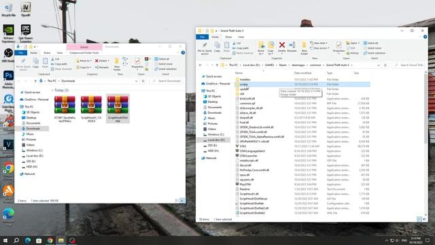Open File Explorer from the taskbar

tap(61, 240)
